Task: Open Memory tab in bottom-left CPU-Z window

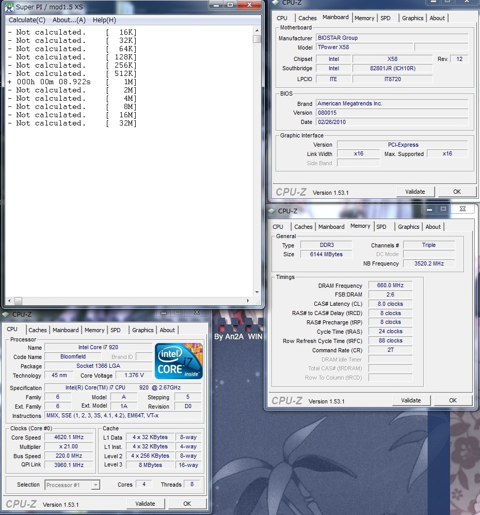Action: point(94,330)
